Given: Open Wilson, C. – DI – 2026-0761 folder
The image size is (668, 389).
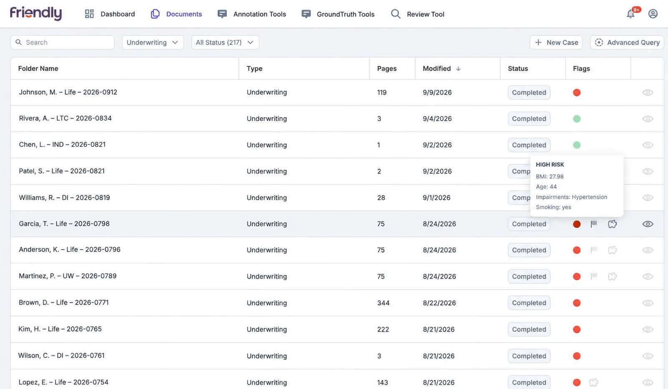Looking at the screenshot, I should (x=61, y=356).
